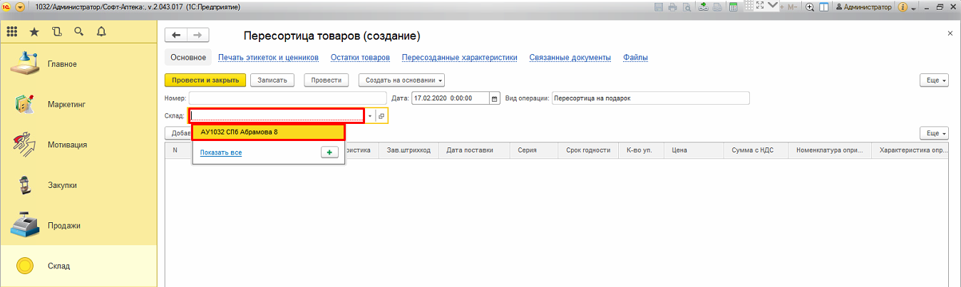Click the back arrow navigation button

pyautogui.click(x=176, y=36)
